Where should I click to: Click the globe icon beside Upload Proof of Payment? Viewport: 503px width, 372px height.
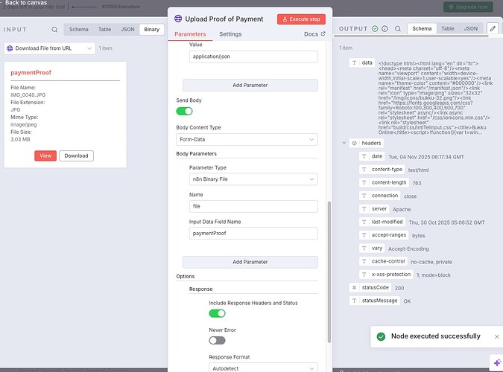(x=178, y=19)
